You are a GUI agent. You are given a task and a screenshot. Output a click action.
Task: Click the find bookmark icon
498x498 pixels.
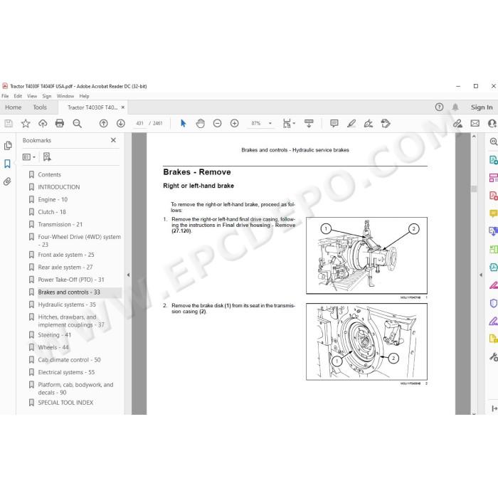pyautogui.click(x=47, y=157)
